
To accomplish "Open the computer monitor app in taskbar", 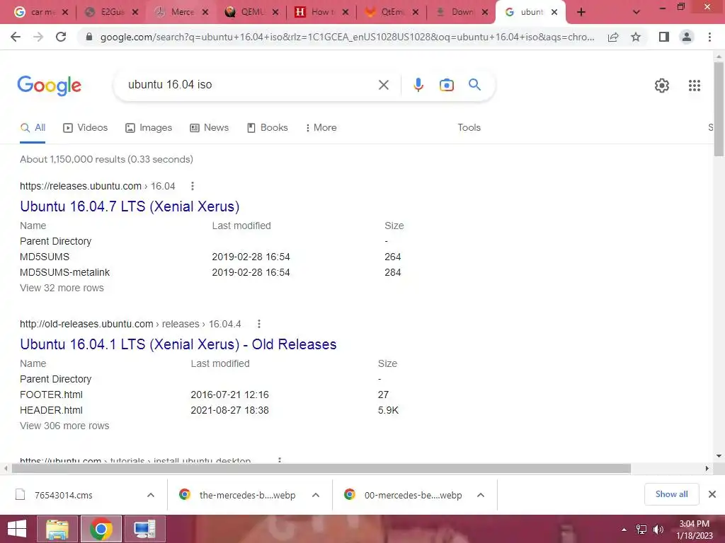I will [144, 529].
